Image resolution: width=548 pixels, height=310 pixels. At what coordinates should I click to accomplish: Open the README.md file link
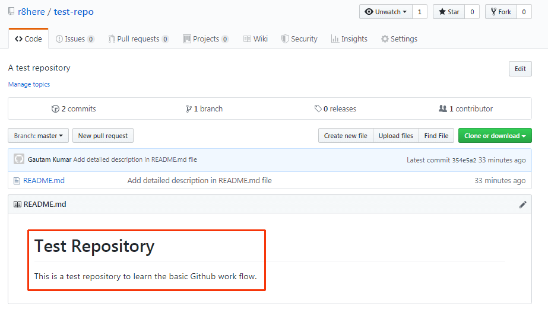44,180
